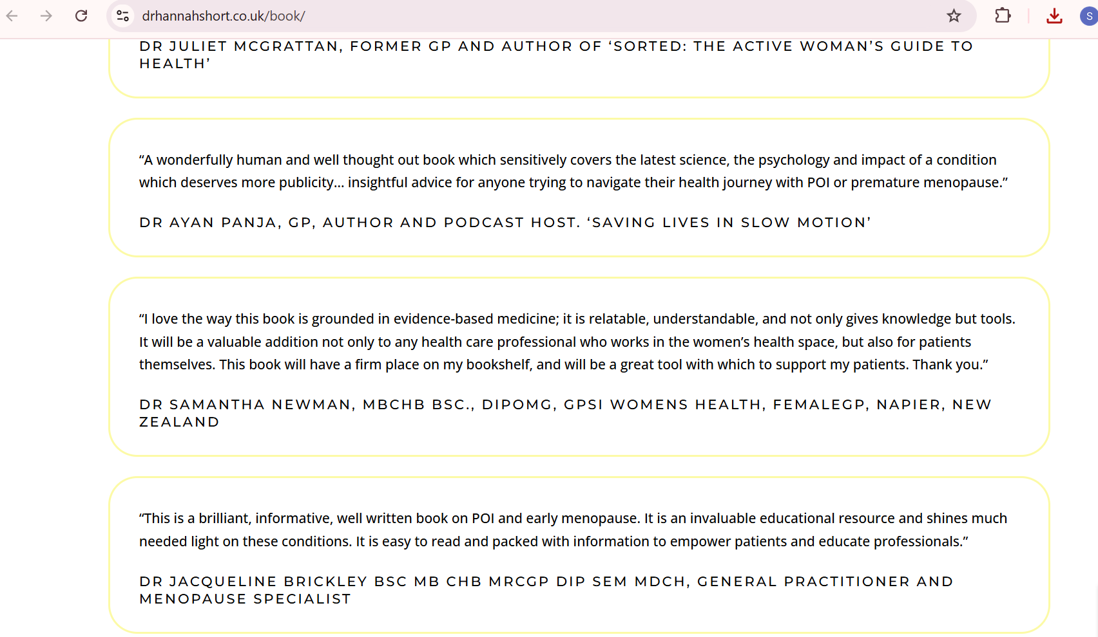Click "Menopause Specialist" text in last card
Image resolution: width=1098 pixels, height=637 pixels.
(x=245, y=599)
